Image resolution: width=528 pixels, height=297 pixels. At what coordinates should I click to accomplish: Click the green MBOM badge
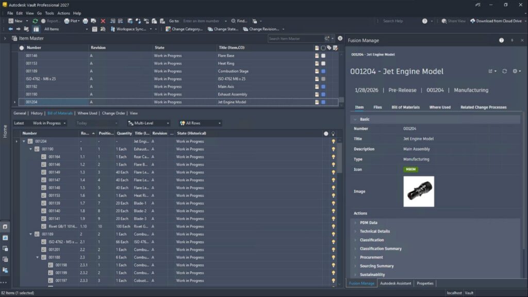tap(410, 169)
